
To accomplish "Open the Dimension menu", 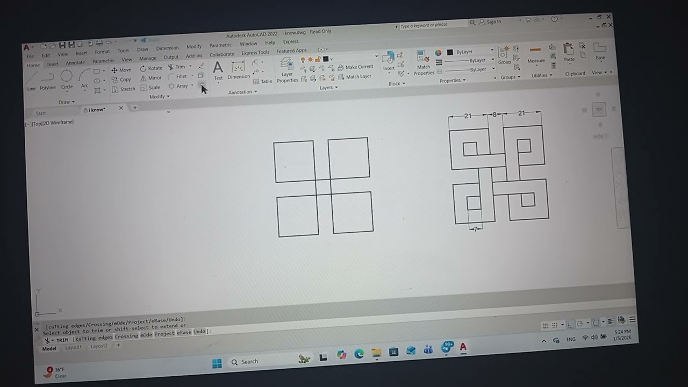I will coord(167,48).
